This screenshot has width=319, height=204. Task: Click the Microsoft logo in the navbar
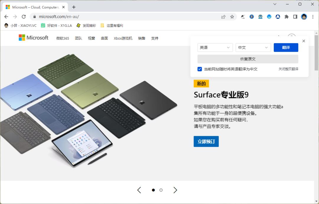pyautogui.click(x=33, y=38)
